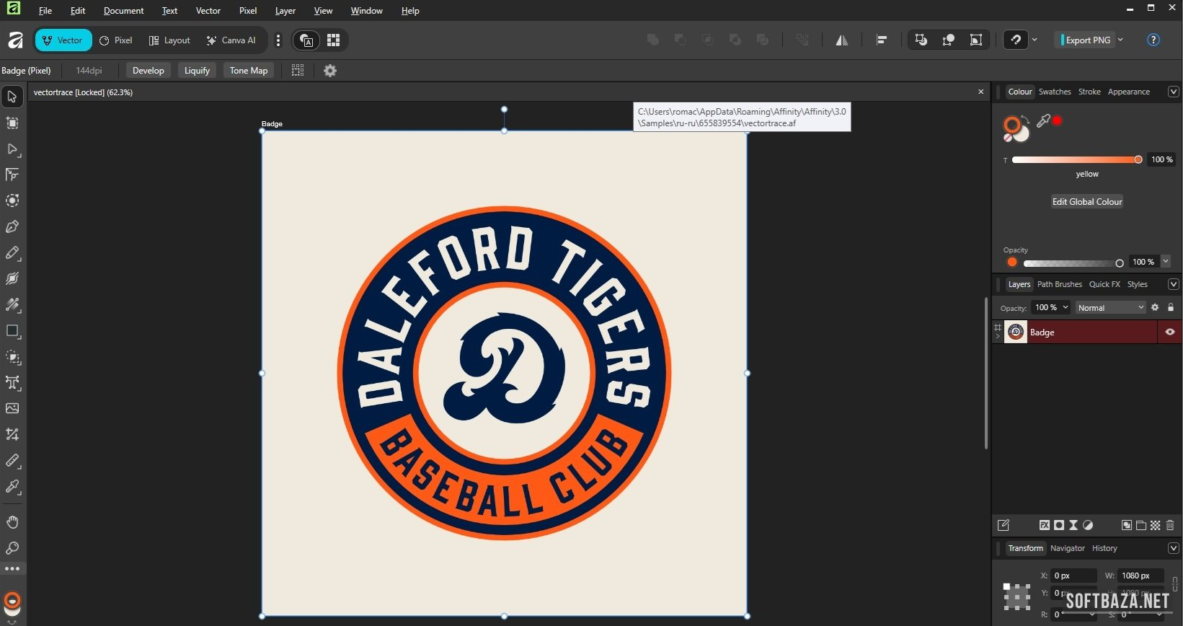1183x626 pixels.
Task: Delete layer with the trash icon
Action: click(1170, 525)
